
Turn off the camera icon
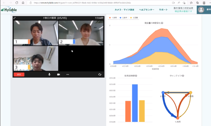pos(58,75)
